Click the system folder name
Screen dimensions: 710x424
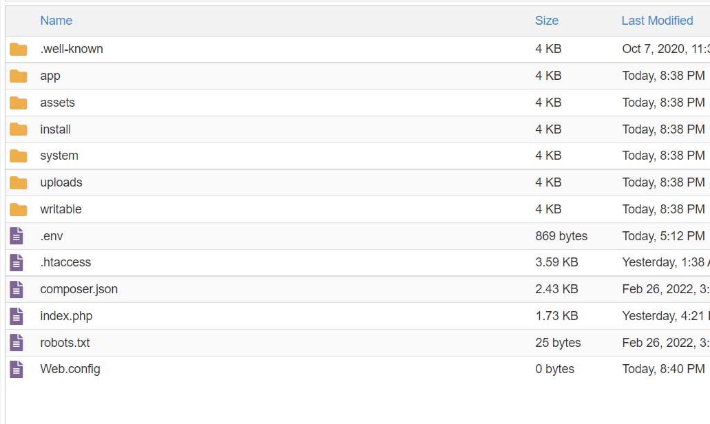coord(59,156)
